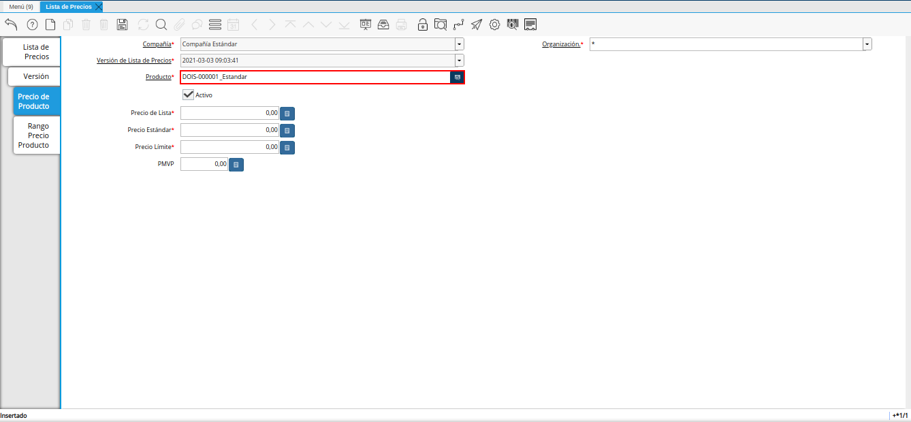
Task: Open the Versión side tab
Action: (x=34, y=76)
